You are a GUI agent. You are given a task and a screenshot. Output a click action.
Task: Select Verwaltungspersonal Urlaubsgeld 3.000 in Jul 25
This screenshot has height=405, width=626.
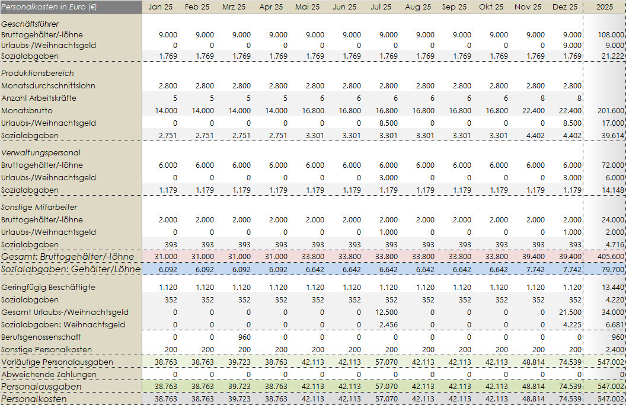click(388, 178)
